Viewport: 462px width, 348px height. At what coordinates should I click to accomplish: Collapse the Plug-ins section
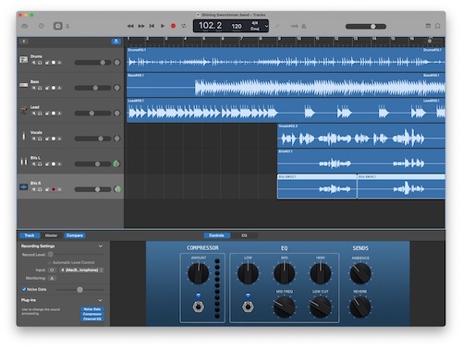click(x=101, y=300)
